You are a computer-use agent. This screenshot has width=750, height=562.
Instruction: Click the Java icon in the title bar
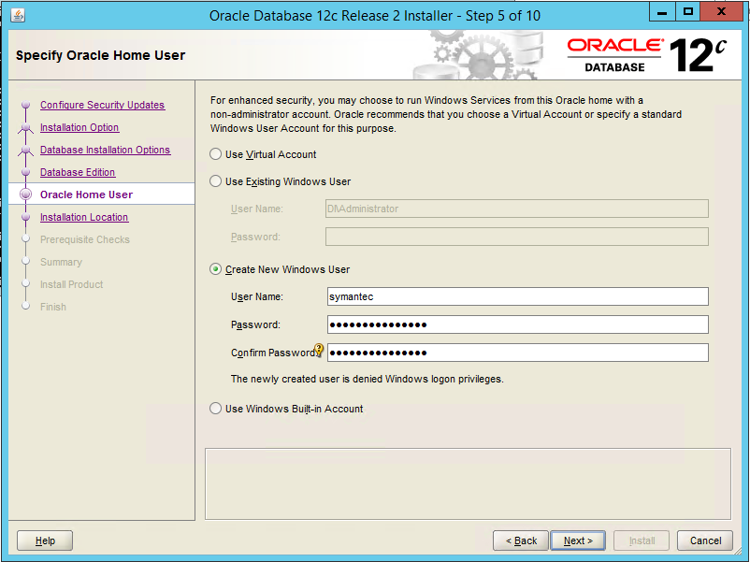(x=18, y=15)
